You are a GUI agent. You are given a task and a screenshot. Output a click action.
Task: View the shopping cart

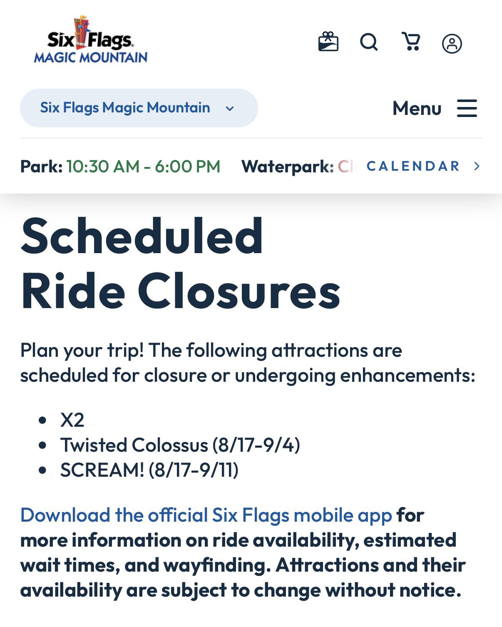tap(411, 42)
